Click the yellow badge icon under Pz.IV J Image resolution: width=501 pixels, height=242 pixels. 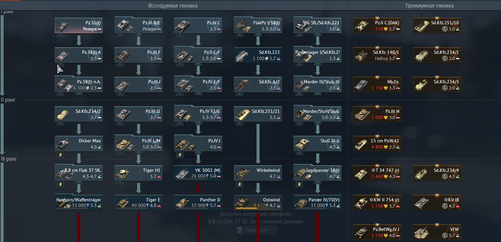180,154
